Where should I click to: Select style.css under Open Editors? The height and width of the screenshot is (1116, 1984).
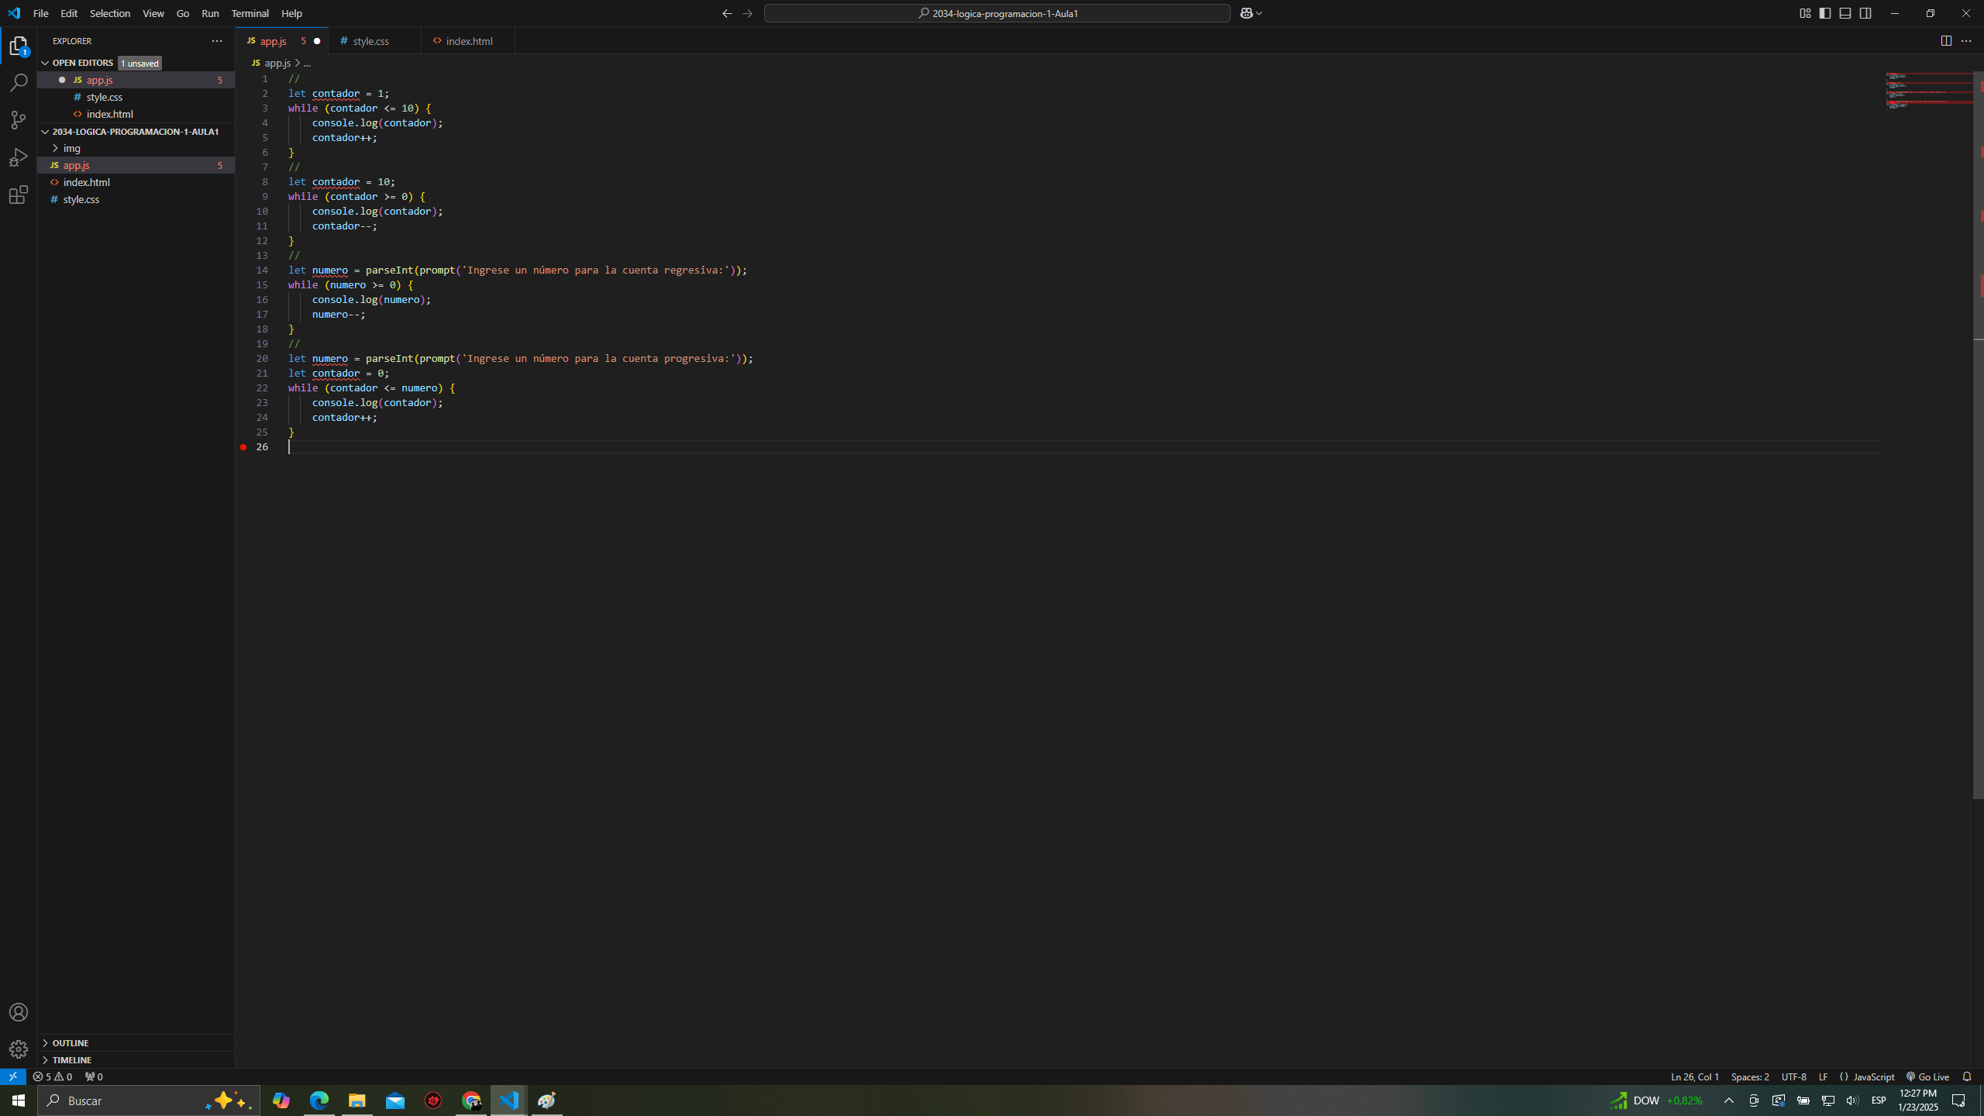click(136, 97)
